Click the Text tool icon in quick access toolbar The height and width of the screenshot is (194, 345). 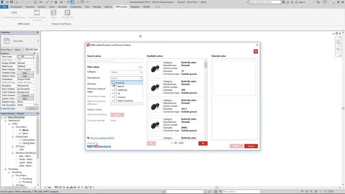(56, 2)
